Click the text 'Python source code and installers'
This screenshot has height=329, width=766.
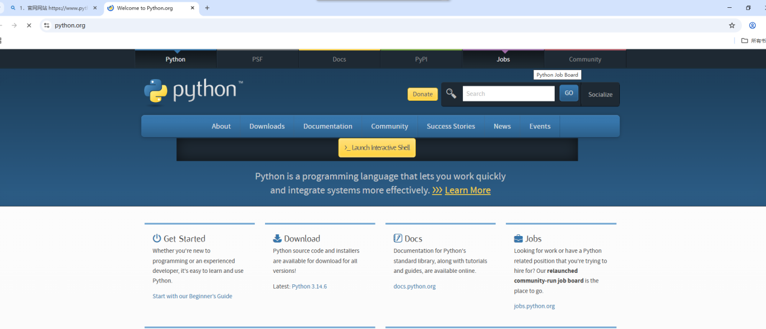click(316, 251)
